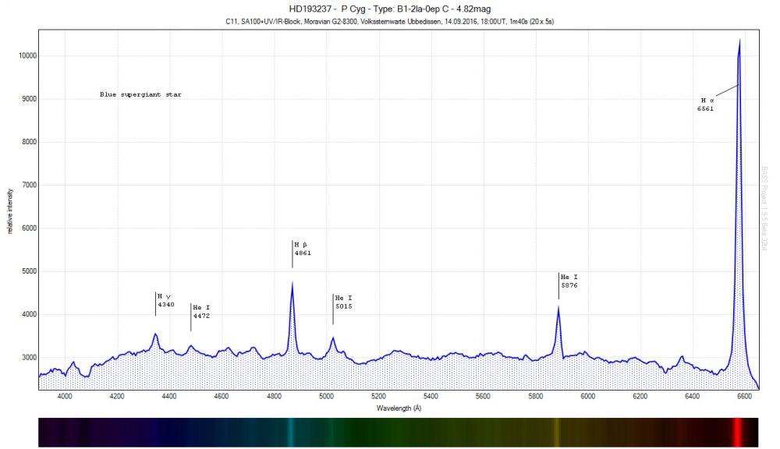Click the 5600 wavelength tick label

(483, 396)
